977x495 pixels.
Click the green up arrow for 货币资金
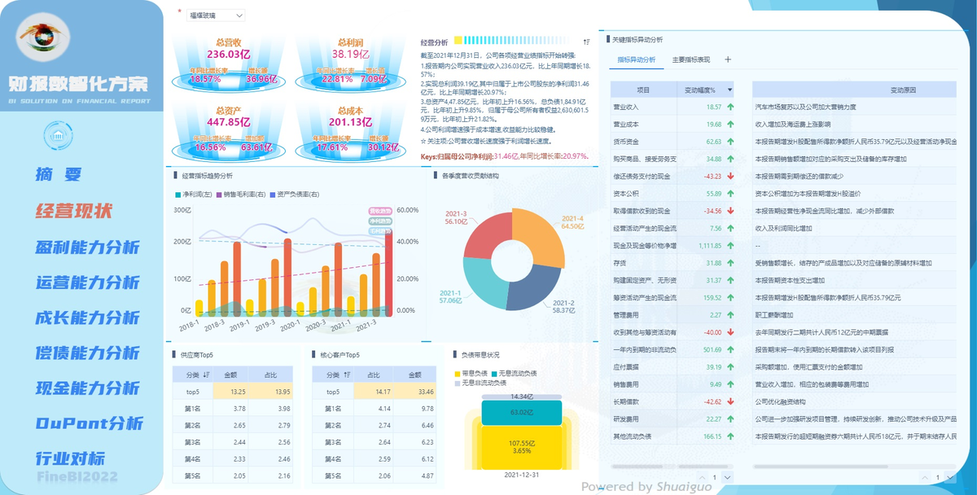730,142
